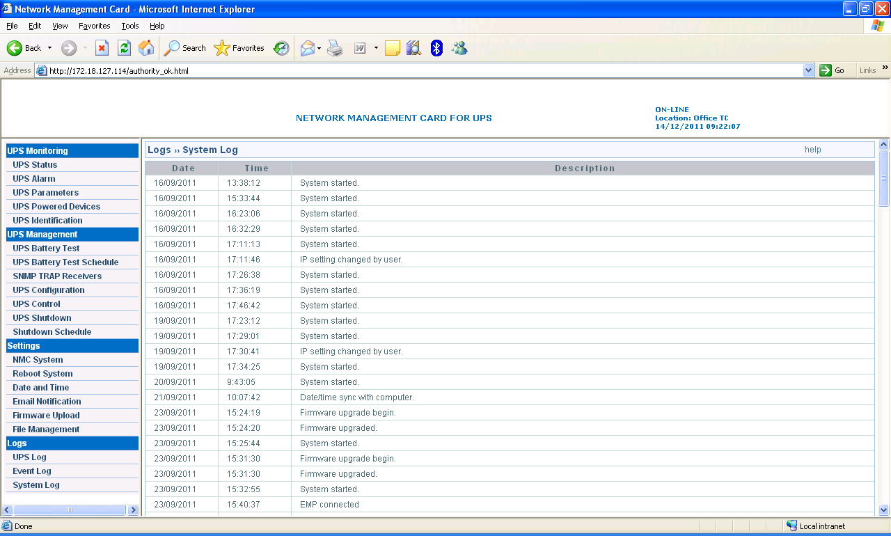Screen dimensions: 891x536
Task: Go back with the Back arrow icon
Action: tap(15, 48)
